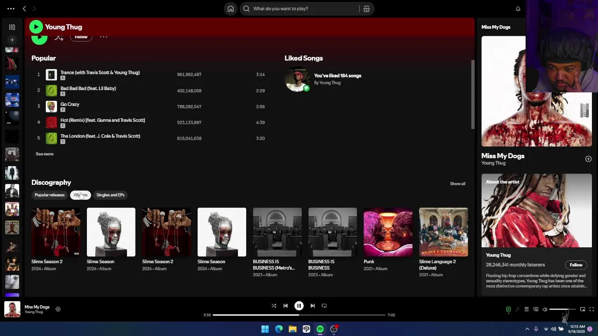Click Miss My Dogs heading below cover art
Viewport: 598px width, 336px height.
(x=503, y=156)
